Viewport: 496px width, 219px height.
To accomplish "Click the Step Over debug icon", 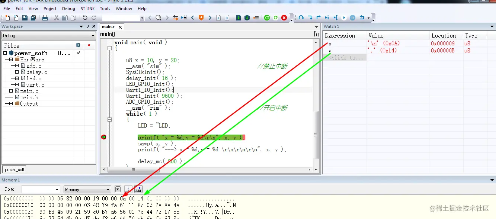I will [301, 18].
